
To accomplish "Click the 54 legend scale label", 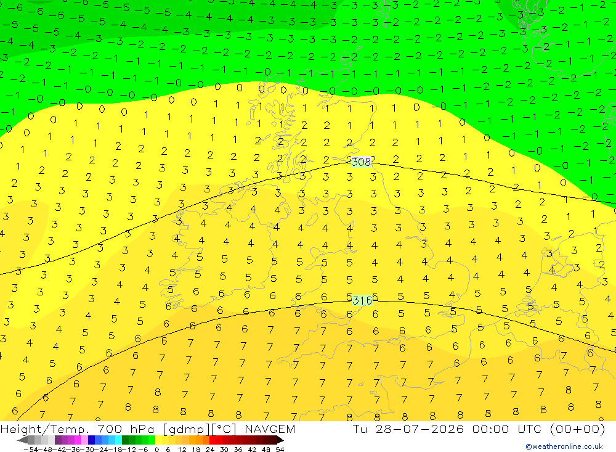I will click(x=280, y=450).
